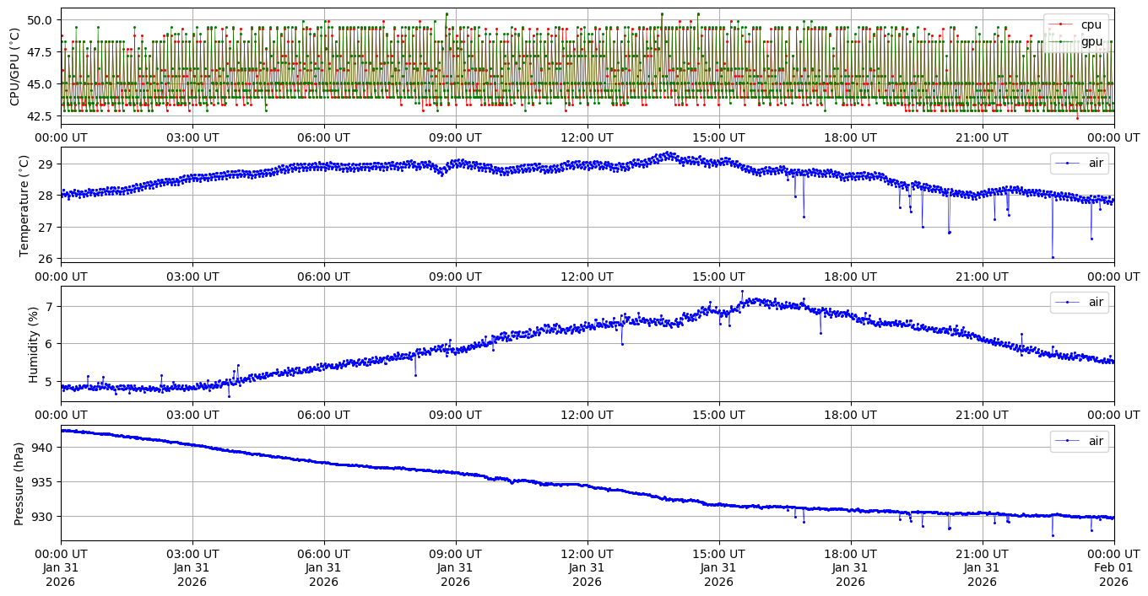Click the humidity peak point above 7%
Screen dimensions: 1148x596
tap(742, 292)
